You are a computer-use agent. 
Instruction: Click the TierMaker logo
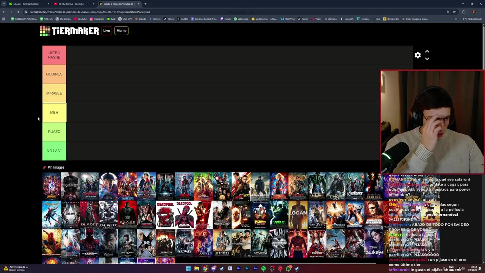[69, 31]
